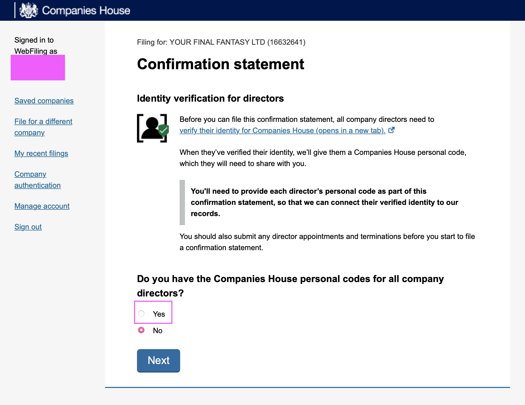This screenshot has height=405, width=525.
Task: Open verify their identity for Companies House link
Action: [x=282, y=130]
